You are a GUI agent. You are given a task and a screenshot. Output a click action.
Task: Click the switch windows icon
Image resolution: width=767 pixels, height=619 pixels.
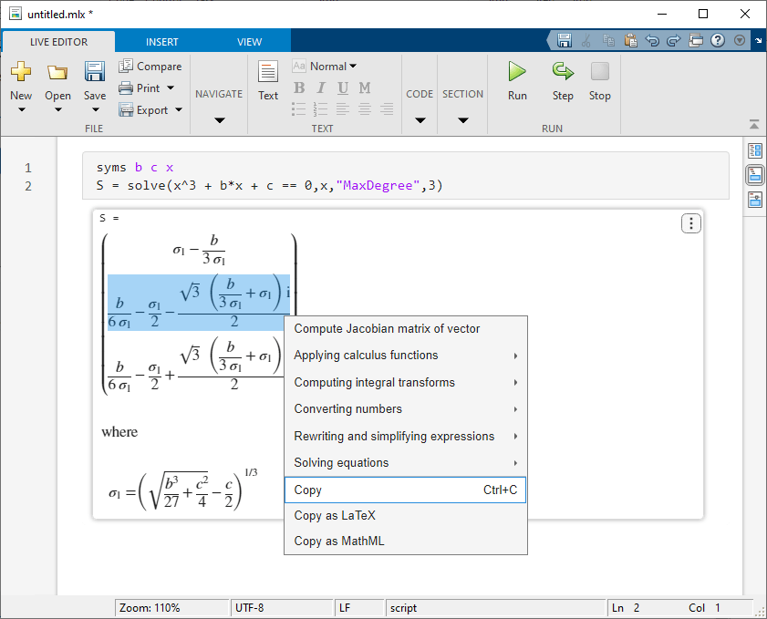point(696,40)
